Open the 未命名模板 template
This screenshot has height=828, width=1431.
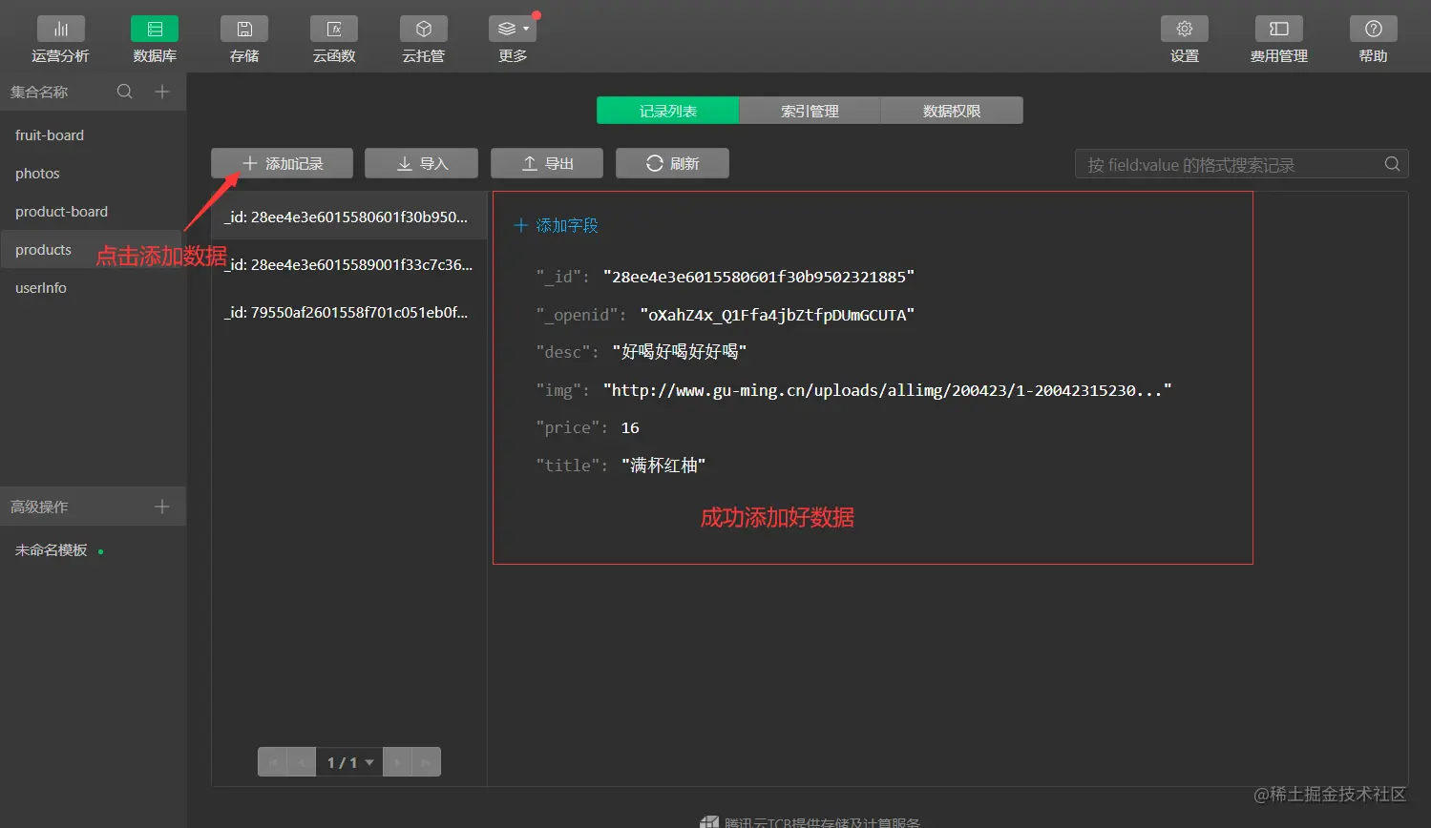(52, 550)
